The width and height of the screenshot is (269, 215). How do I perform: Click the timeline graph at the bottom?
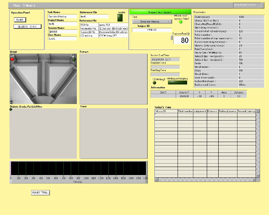click(x=78, y=169)
